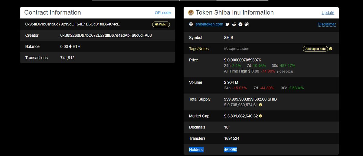363x156 pixels.
Task: Open the CoinGecko icon link
Action: point(247,24)
